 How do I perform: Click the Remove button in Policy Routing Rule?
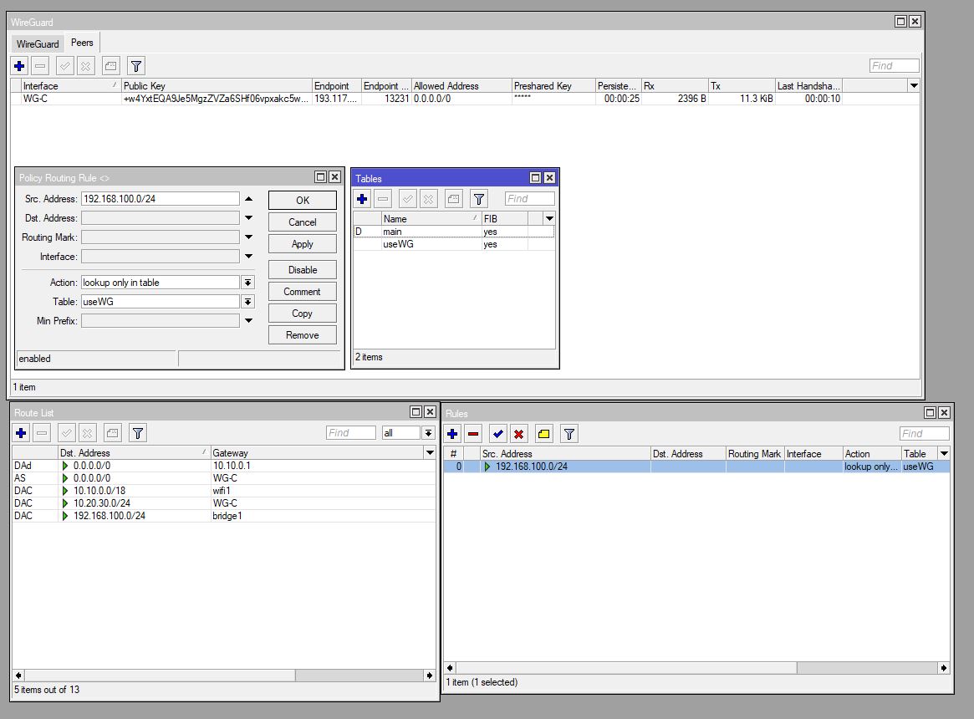[x=302, y=334]
